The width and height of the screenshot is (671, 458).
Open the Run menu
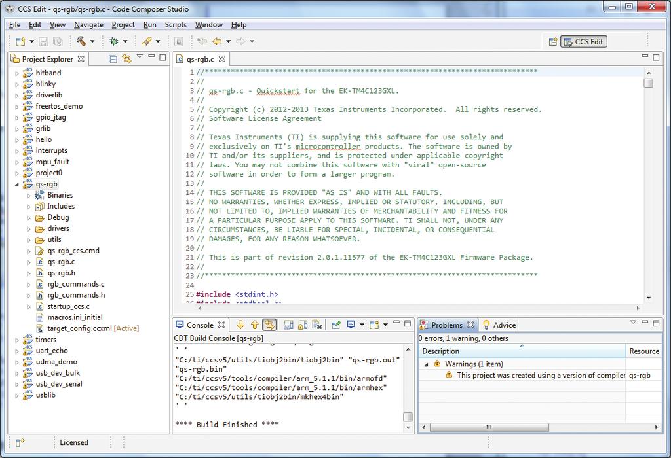point(149,25)
